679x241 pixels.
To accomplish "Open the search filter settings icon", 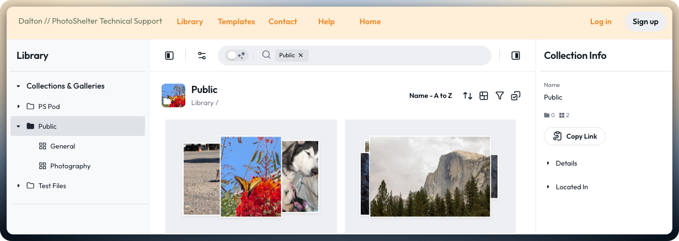I will pos(202,56).
